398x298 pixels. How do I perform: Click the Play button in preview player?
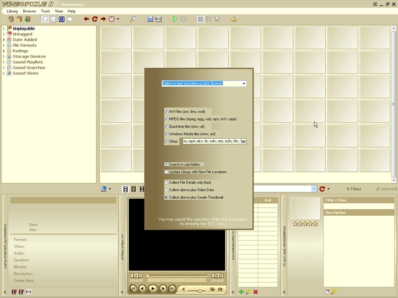pos(153,289)
